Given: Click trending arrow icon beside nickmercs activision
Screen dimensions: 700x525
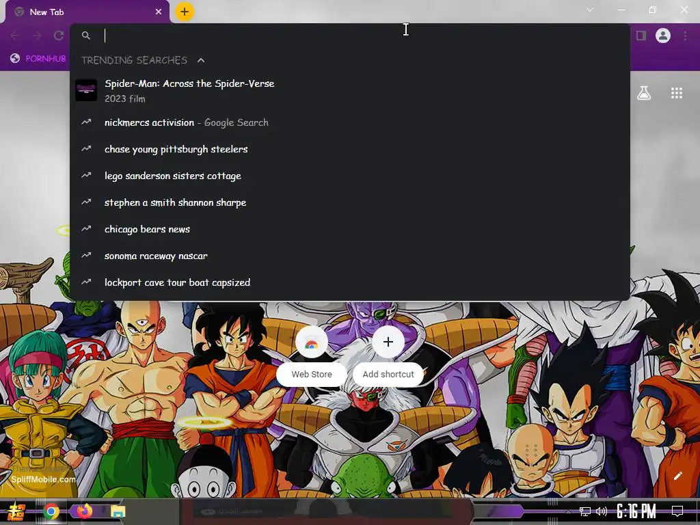Looking at the screenshot, I should [x=86, y=122].
